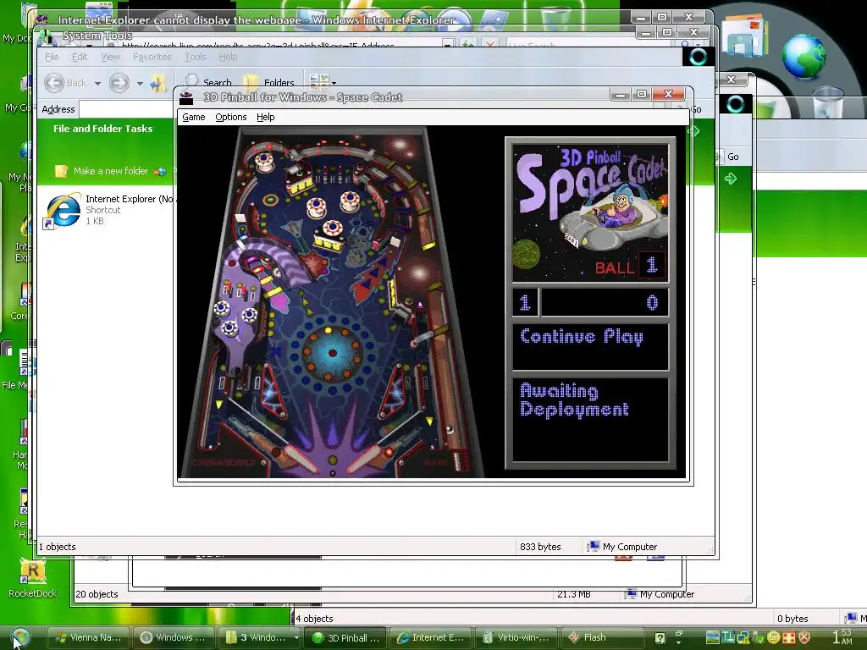This screenshot has height=650, width=867.
Task: Click the Awaiting Deployment message panel
Action: tap(590, 420)
